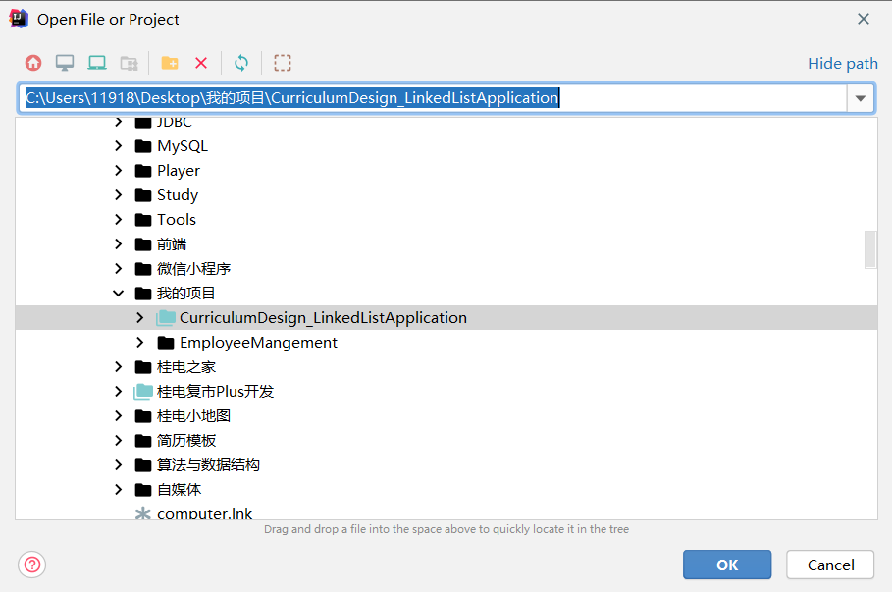The height and width of the screenshot is (592, 892).
Task: Click the Hide path link
Action: point(843,63)
